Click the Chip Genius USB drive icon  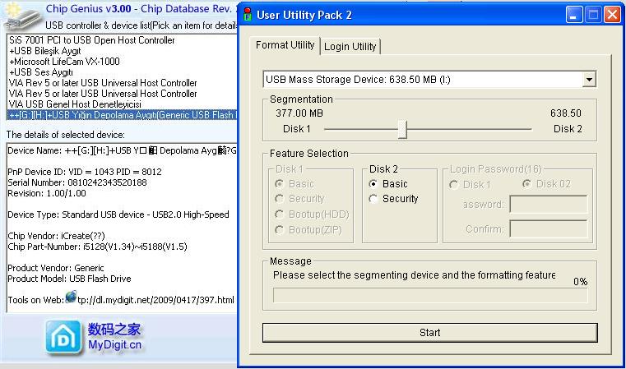tap(21, 16)
